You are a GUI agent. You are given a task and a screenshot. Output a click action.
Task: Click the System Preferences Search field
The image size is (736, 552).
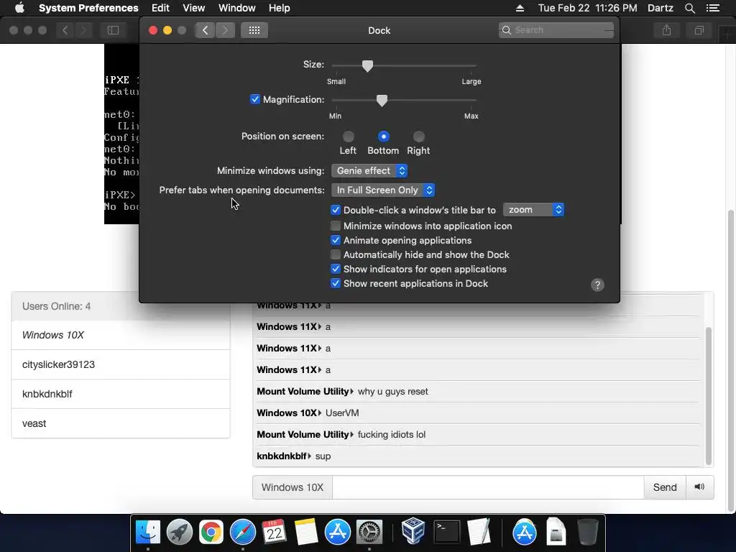(x=556, y=30)
